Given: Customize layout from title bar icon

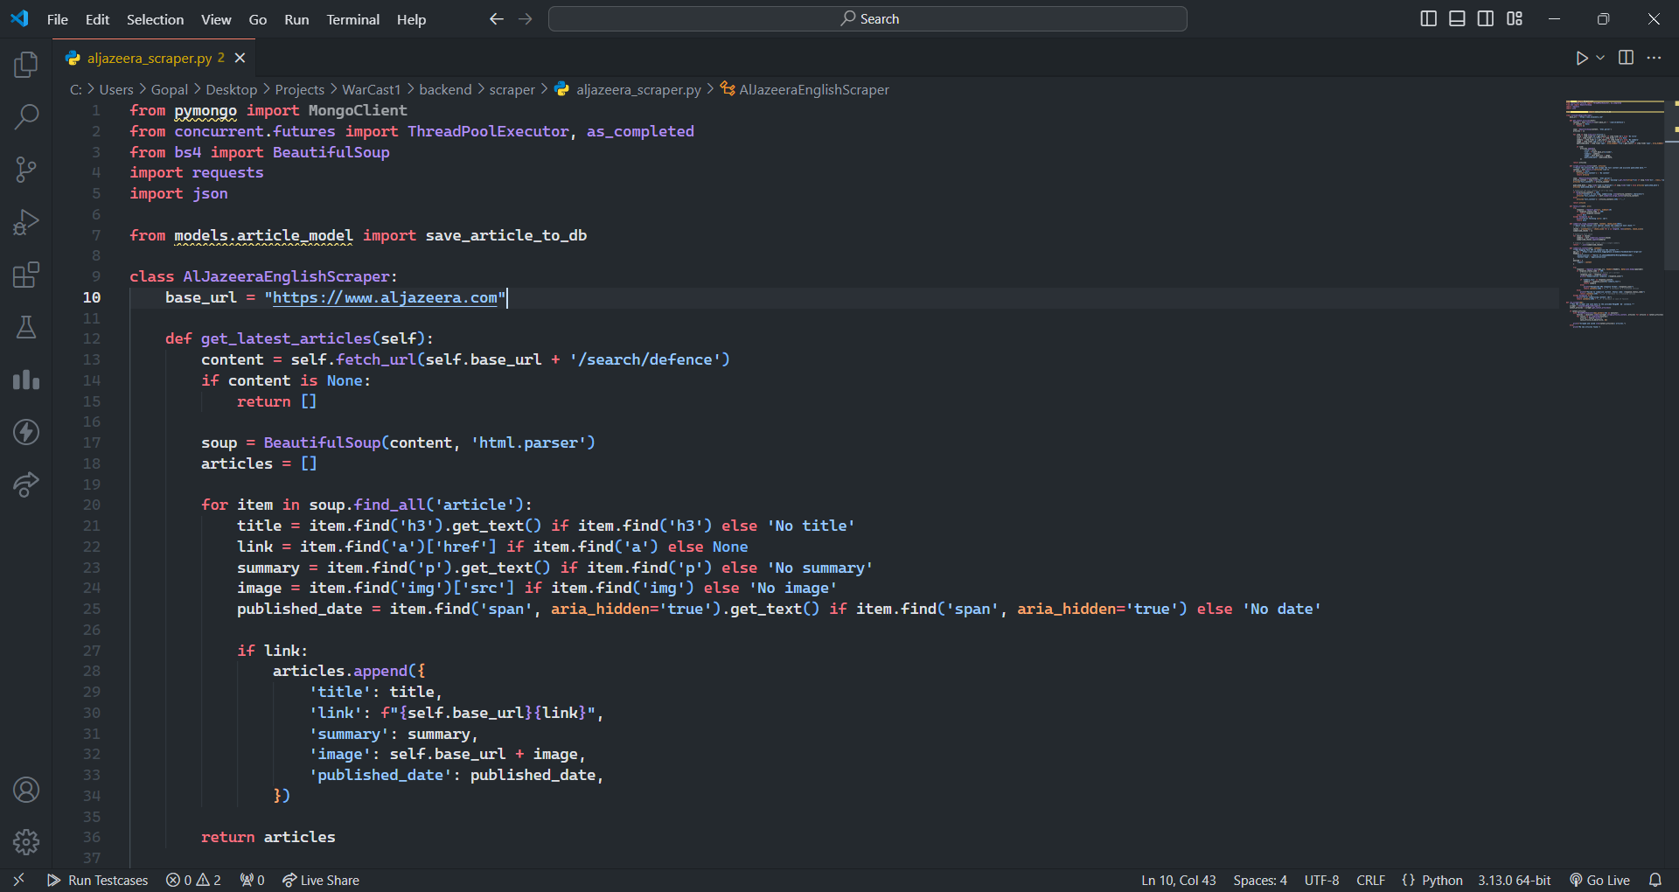Looking at the screenshot, I should [x=1515, y=18].
